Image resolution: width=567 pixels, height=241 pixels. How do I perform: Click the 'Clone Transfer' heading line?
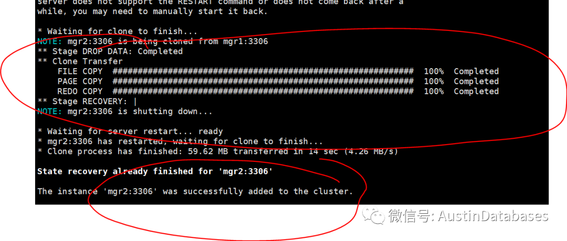pos(80,61)
